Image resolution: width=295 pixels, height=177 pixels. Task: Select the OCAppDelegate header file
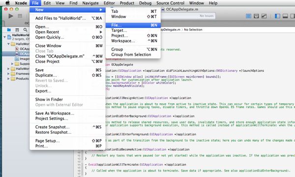(22, 49)
